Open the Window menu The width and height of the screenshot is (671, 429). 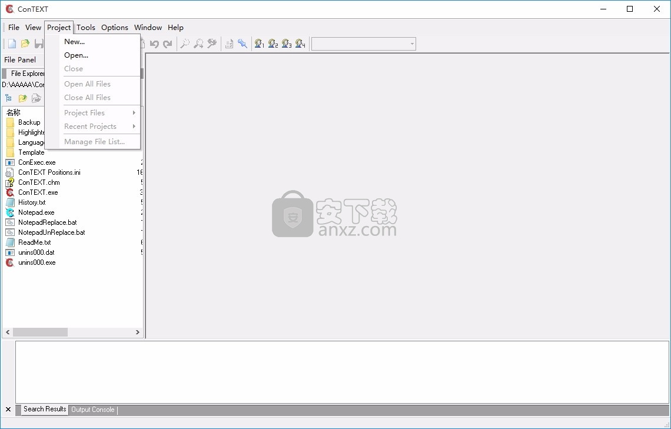coord(148,28)
